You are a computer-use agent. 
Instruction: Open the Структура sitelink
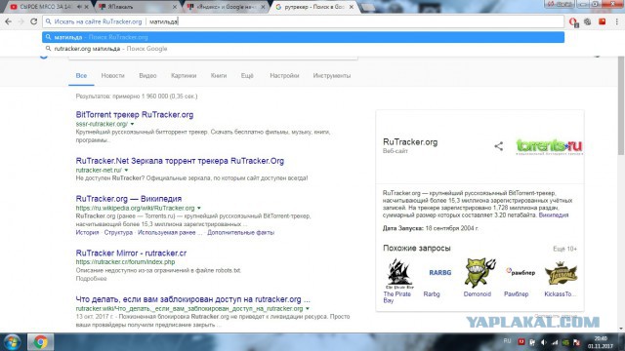(118, 232)
